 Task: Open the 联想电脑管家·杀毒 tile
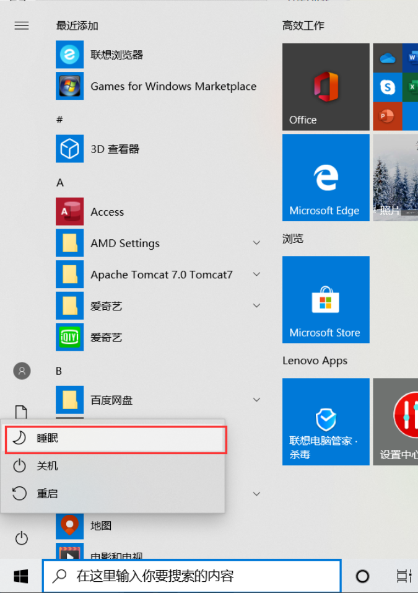pyautogui.click(x=326, y=422)
